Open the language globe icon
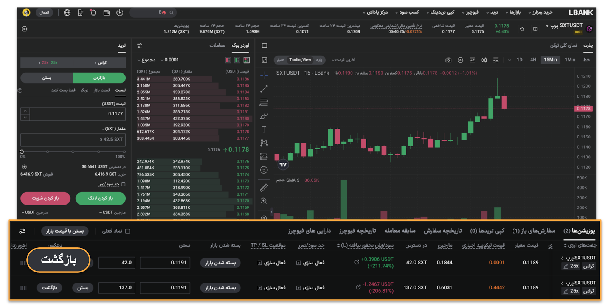 pos(67,12)
